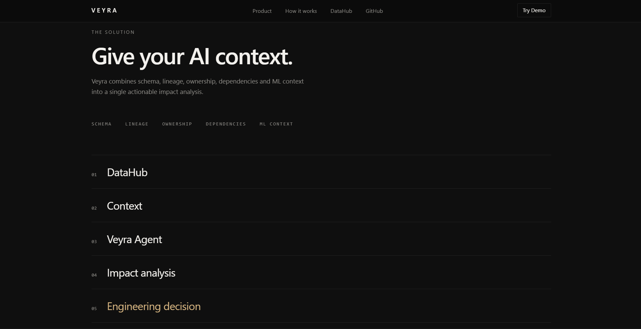Select the LINEAGE tag
Viewport: 641px width, 329px height.
(x=137, y=124)
